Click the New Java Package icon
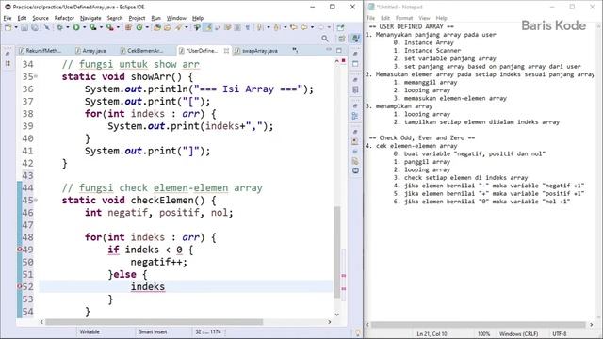Image resolution: width=603 pixels, height=339 pixels. [128, 27]
